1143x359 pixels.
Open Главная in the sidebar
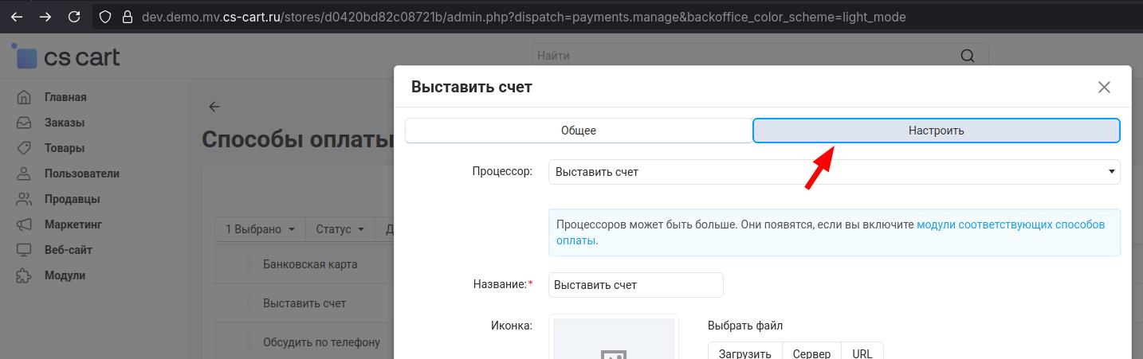(x=65, y=97)
